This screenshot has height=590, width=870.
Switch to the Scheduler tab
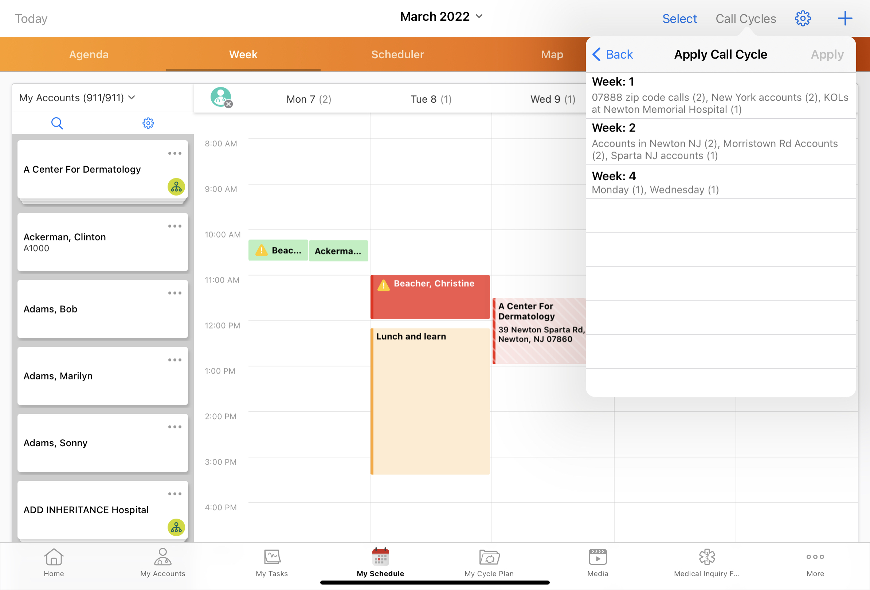pos(397,55)
